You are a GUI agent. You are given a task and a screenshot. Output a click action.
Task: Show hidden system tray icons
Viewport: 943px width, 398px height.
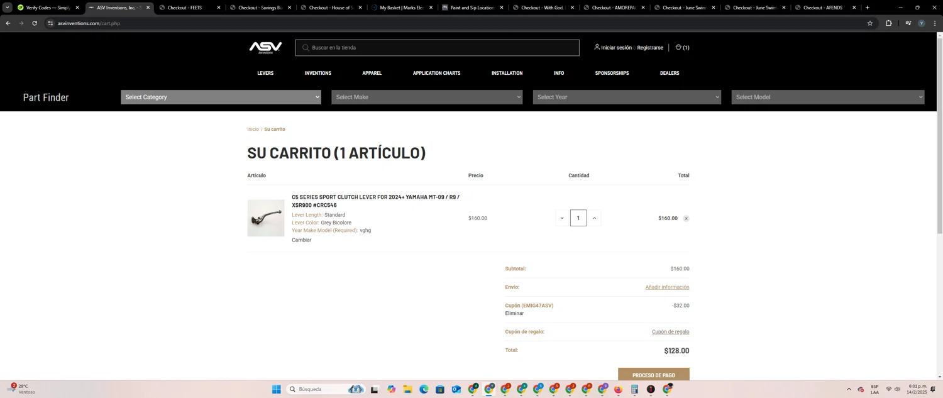point(849,389)
